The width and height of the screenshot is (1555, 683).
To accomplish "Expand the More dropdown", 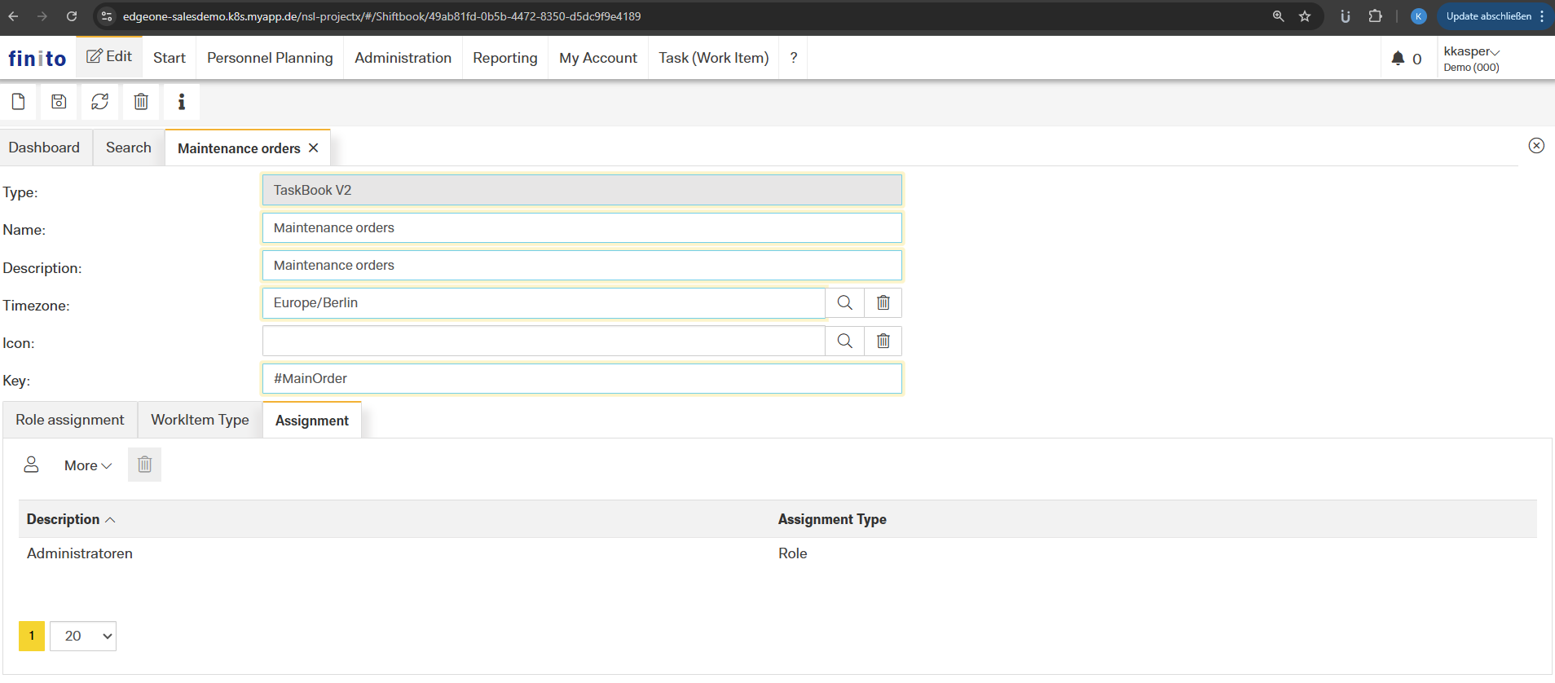I will (x=87, y=465).
